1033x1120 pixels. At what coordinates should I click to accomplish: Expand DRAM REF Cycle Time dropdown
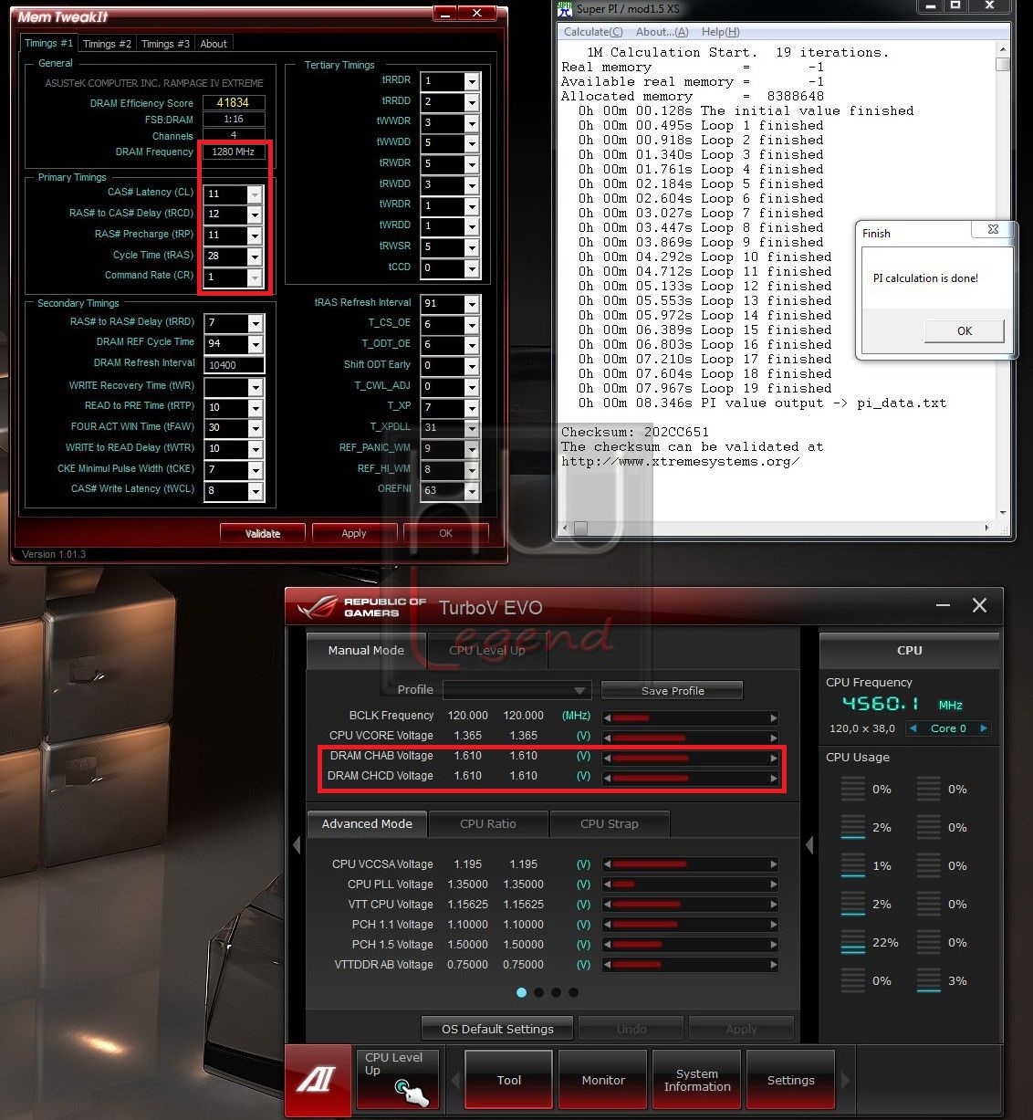pyautogui.click(x=256, y=344)
